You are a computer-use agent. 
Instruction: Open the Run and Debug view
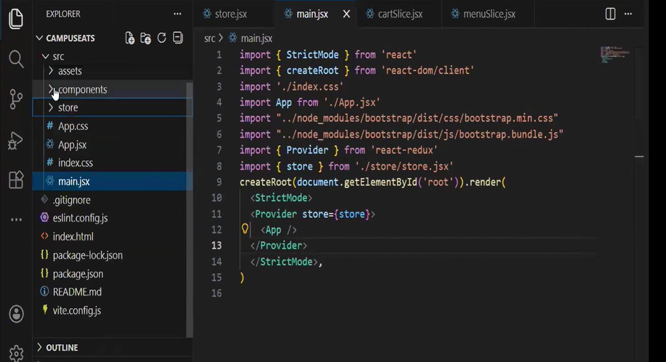pos(16,140)
